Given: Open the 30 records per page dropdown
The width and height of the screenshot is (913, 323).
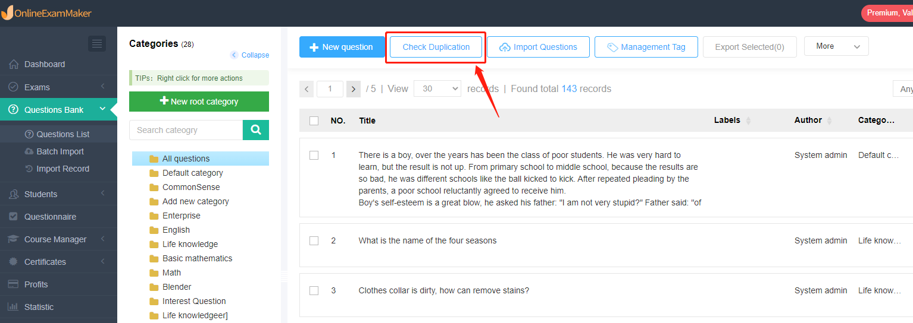Looking at the screenshot, I should click(437, 88).
